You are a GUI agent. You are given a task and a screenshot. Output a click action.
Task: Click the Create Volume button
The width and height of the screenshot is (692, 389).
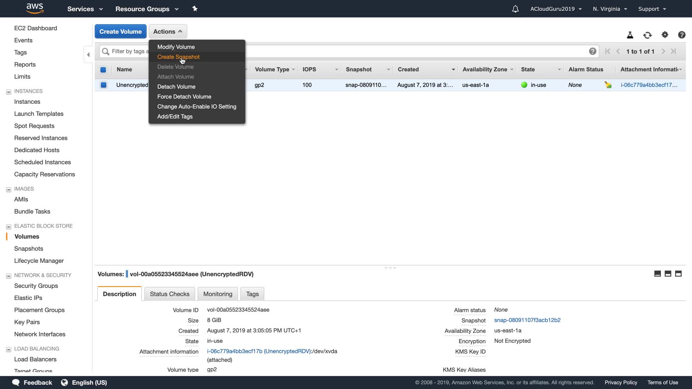point(120,31)
